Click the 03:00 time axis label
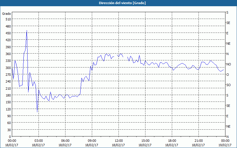Screen dimensions: 237x148 [39, 141]
